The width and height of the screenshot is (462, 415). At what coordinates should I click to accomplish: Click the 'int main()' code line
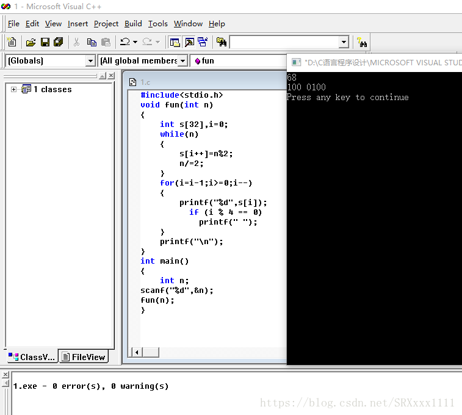click(x=164, y=261)
